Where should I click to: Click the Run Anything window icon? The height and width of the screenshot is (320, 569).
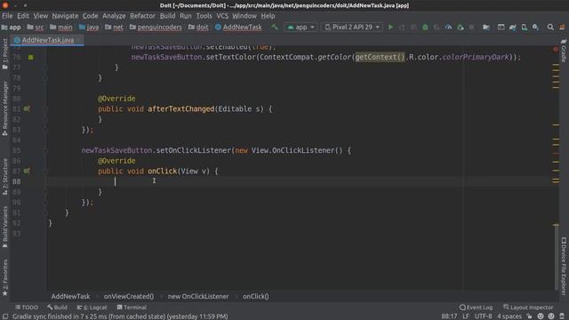(501, 27)
